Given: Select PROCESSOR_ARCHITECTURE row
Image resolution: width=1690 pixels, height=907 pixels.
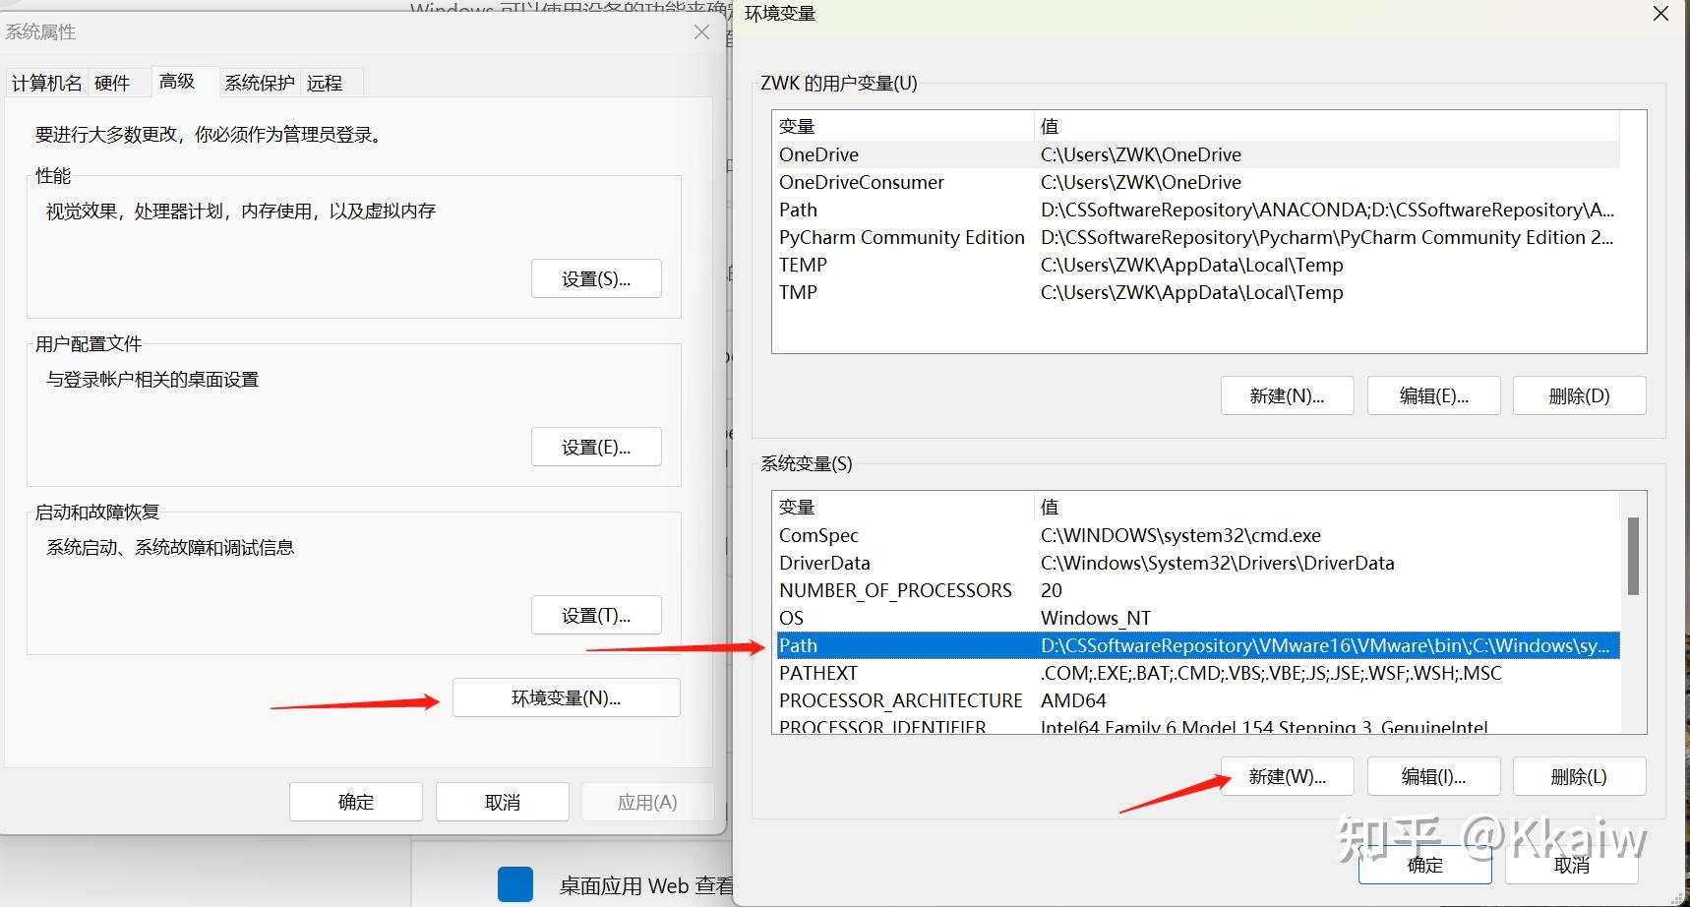Looking at the screenshot, I should [1197, 700].
